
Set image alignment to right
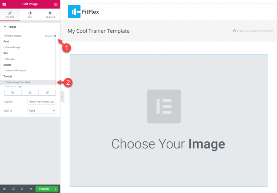coord(47,93)
